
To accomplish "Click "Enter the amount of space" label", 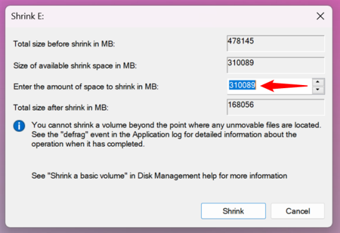I will pos(86,87).
